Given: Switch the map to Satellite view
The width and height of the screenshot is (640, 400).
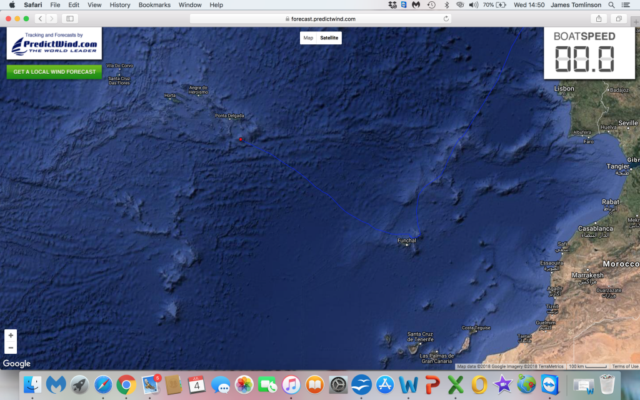Looking at the screenshot, I should (x=329, y=38).
